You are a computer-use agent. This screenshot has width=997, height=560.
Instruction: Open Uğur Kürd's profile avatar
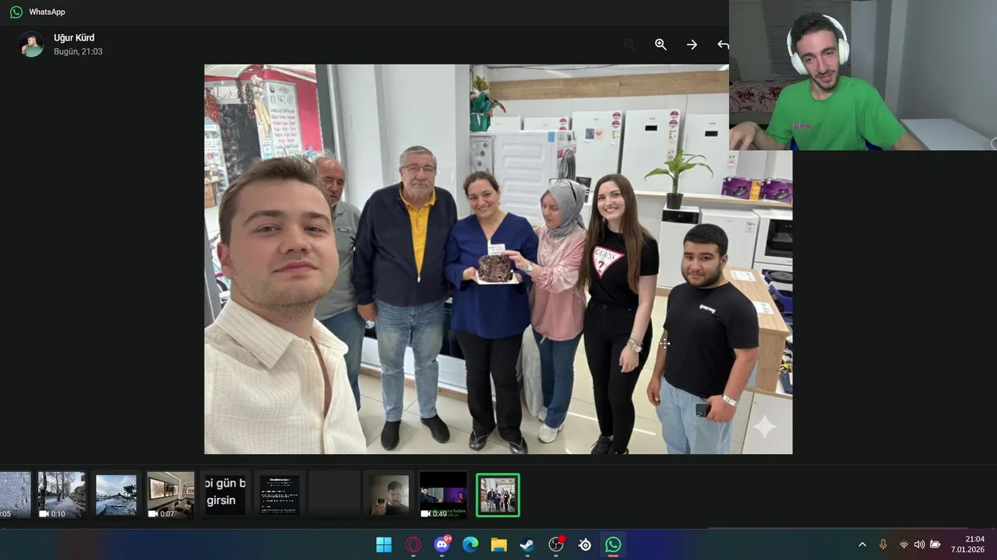[x=31, y=44]
